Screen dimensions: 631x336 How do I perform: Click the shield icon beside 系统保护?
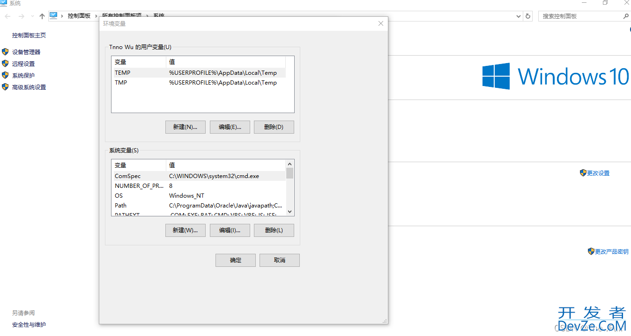point(5,75)
